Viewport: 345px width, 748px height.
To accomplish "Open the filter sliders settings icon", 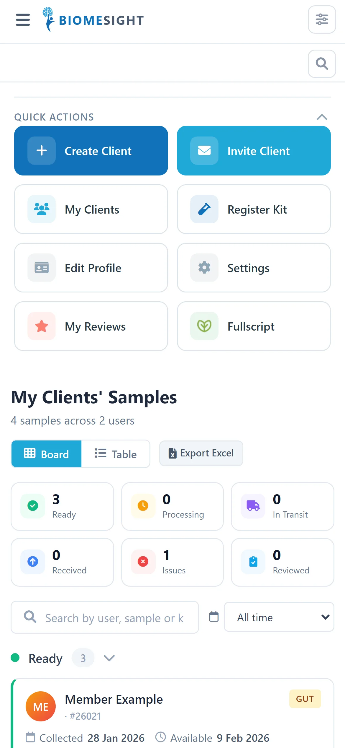I will click(322, 19).
